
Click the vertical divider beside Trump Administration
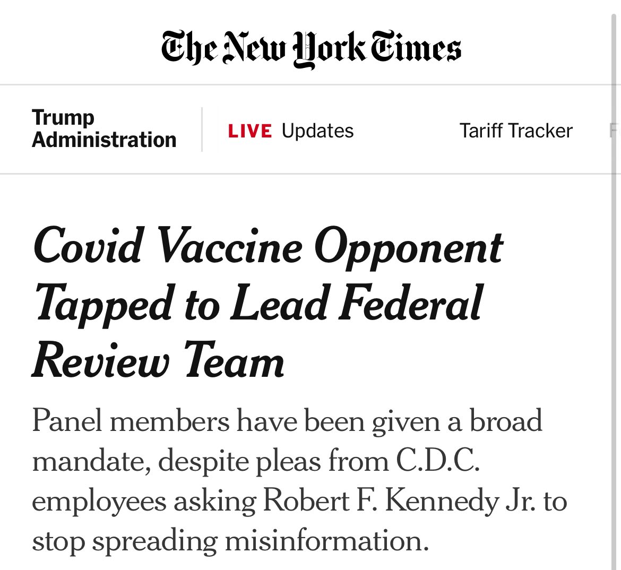click(202, 129)
